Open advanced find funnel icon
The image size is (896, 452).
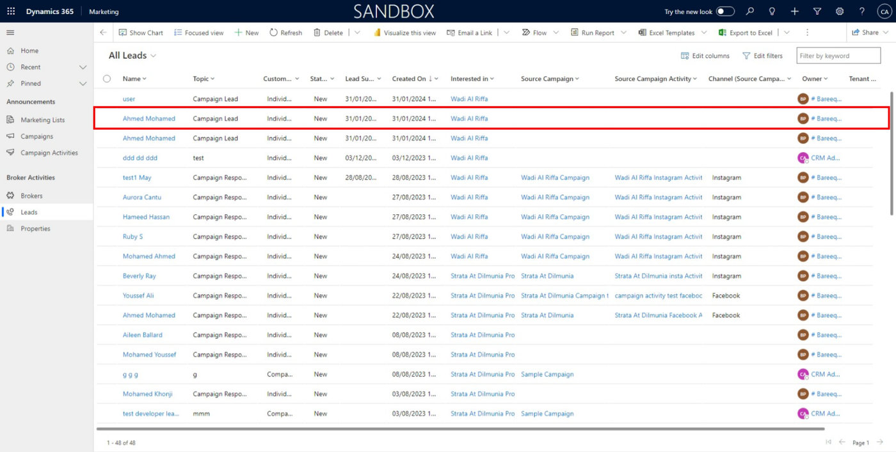click(817, 12)
